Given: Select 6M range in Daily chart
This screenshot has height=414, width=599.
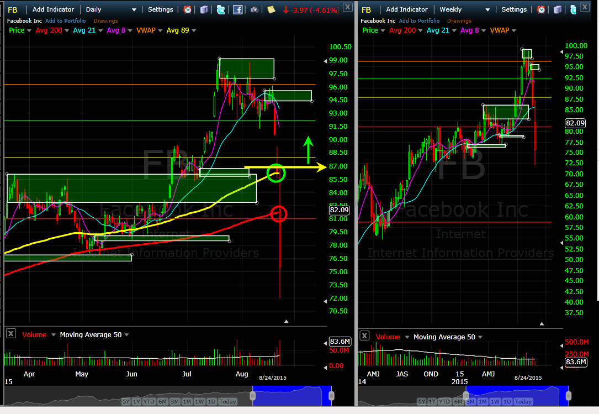Looking at the screenshot, I should (163, 402).
